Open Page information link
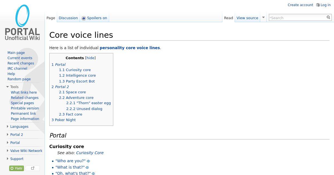Viewport: 334px width, 175px height. pos(25,119)
